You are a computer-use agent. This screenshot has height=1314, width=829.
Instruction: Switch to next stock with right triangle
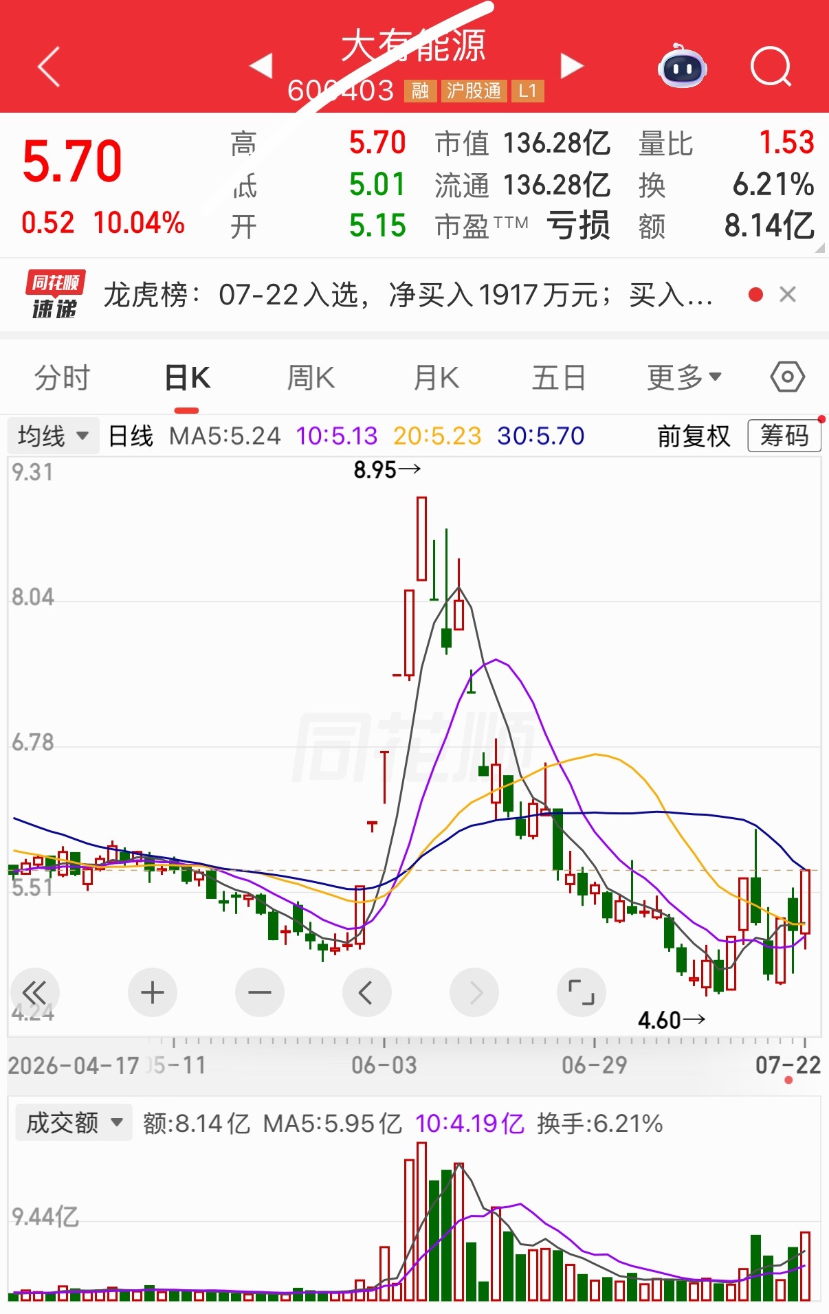coord(571,66)
